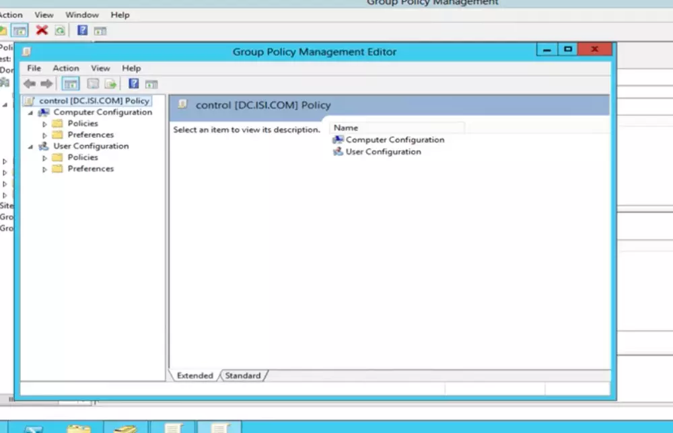Select Computer Configuration text in Name list

(x=395, y=140)
